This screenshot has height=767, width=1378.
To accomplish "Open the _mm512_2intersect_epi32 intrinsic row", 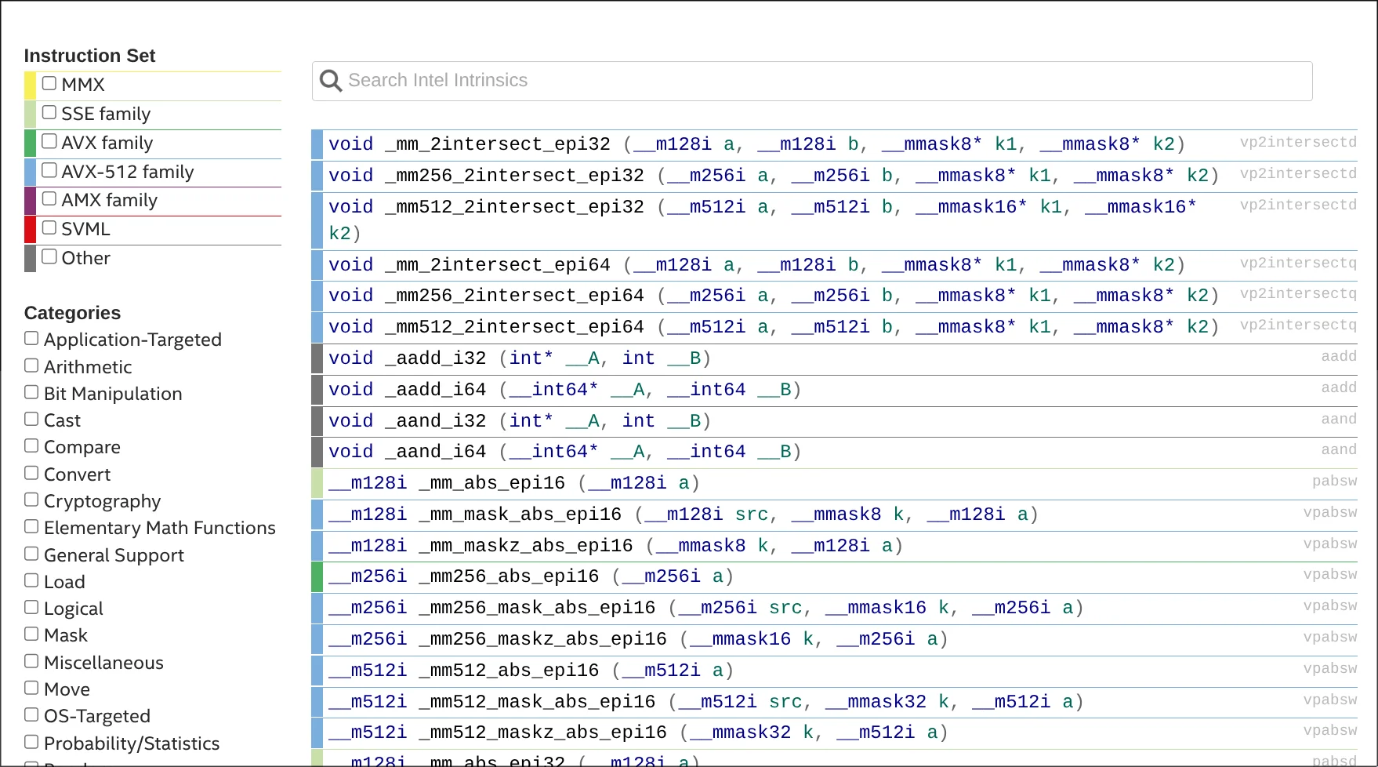I will (834, 220).
